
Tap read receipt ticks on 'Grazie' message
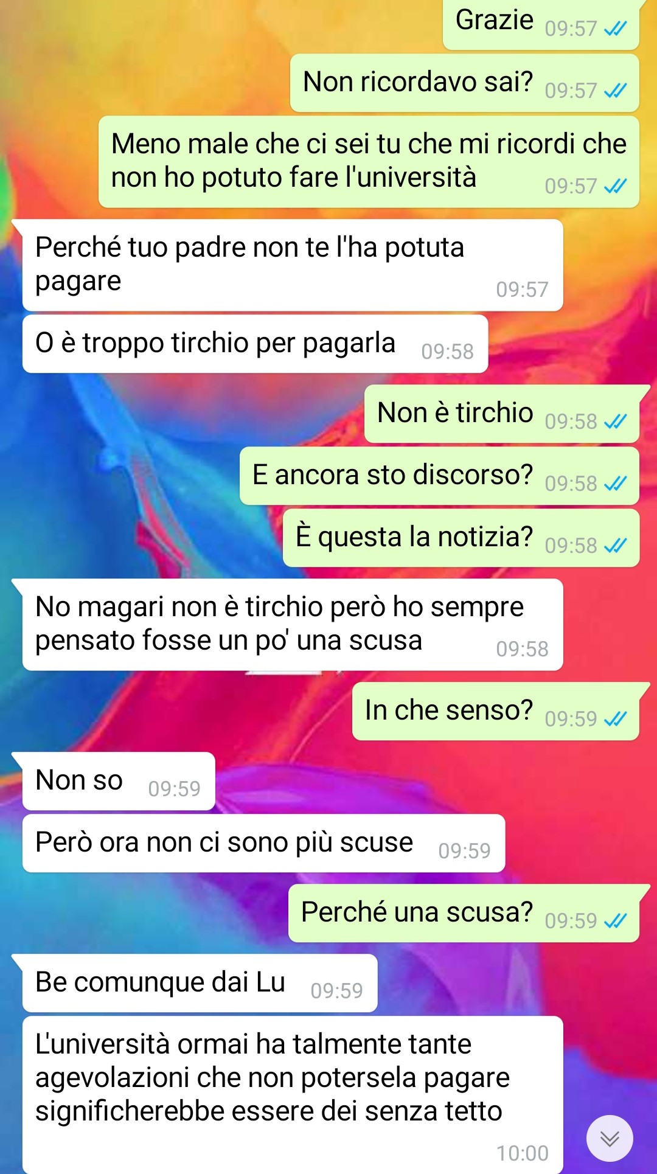click(615, 29)
